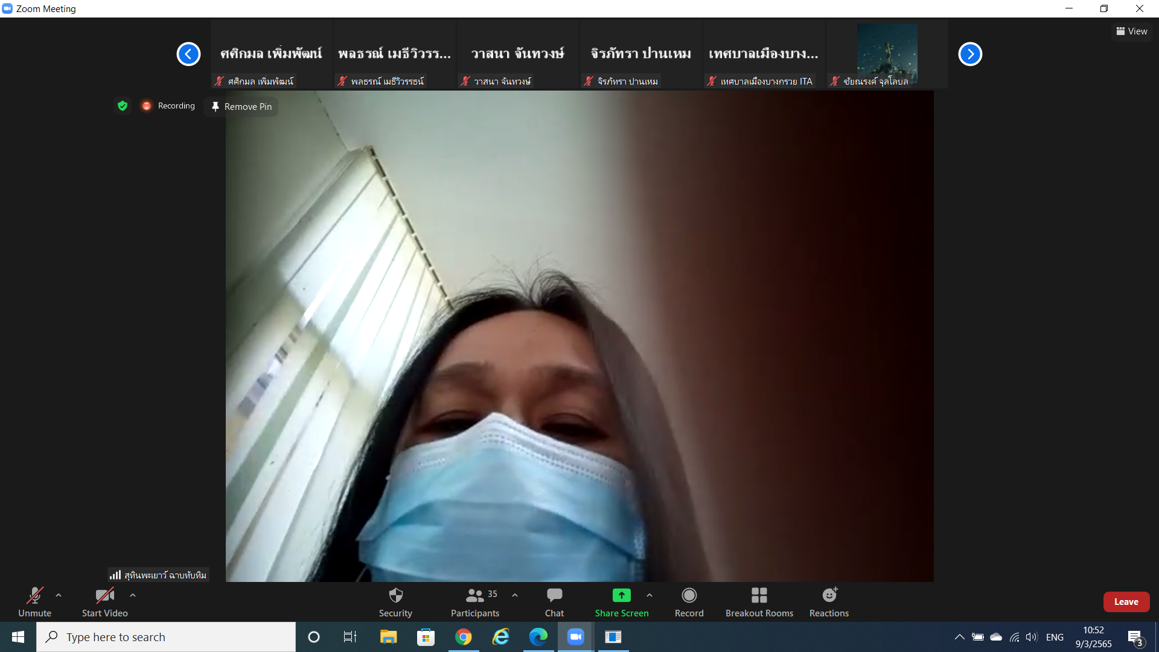1159x652 pixels.
Task: Select participant tile เทศบาลเมืองบางกรวย ITA
Action: (x=764, y=54)
